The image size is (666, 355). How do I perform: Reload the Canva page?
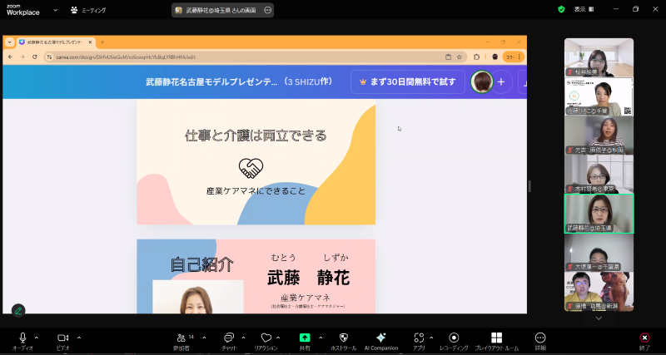pos(35,57)
